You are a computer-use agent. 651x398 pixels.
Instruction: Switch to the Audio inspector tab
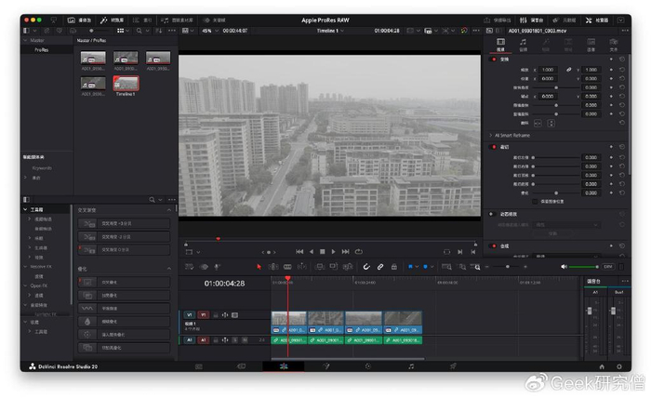523,43
